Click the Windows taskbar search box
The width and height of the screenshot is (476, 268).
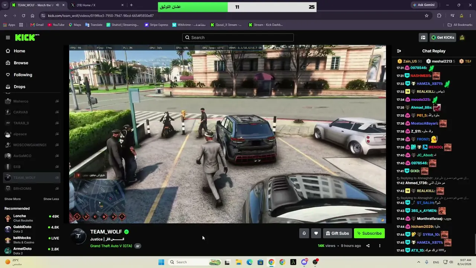click(195, 262)
